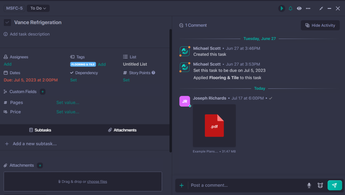
Task: Set value for Pages field
Action: coord(68,102)
